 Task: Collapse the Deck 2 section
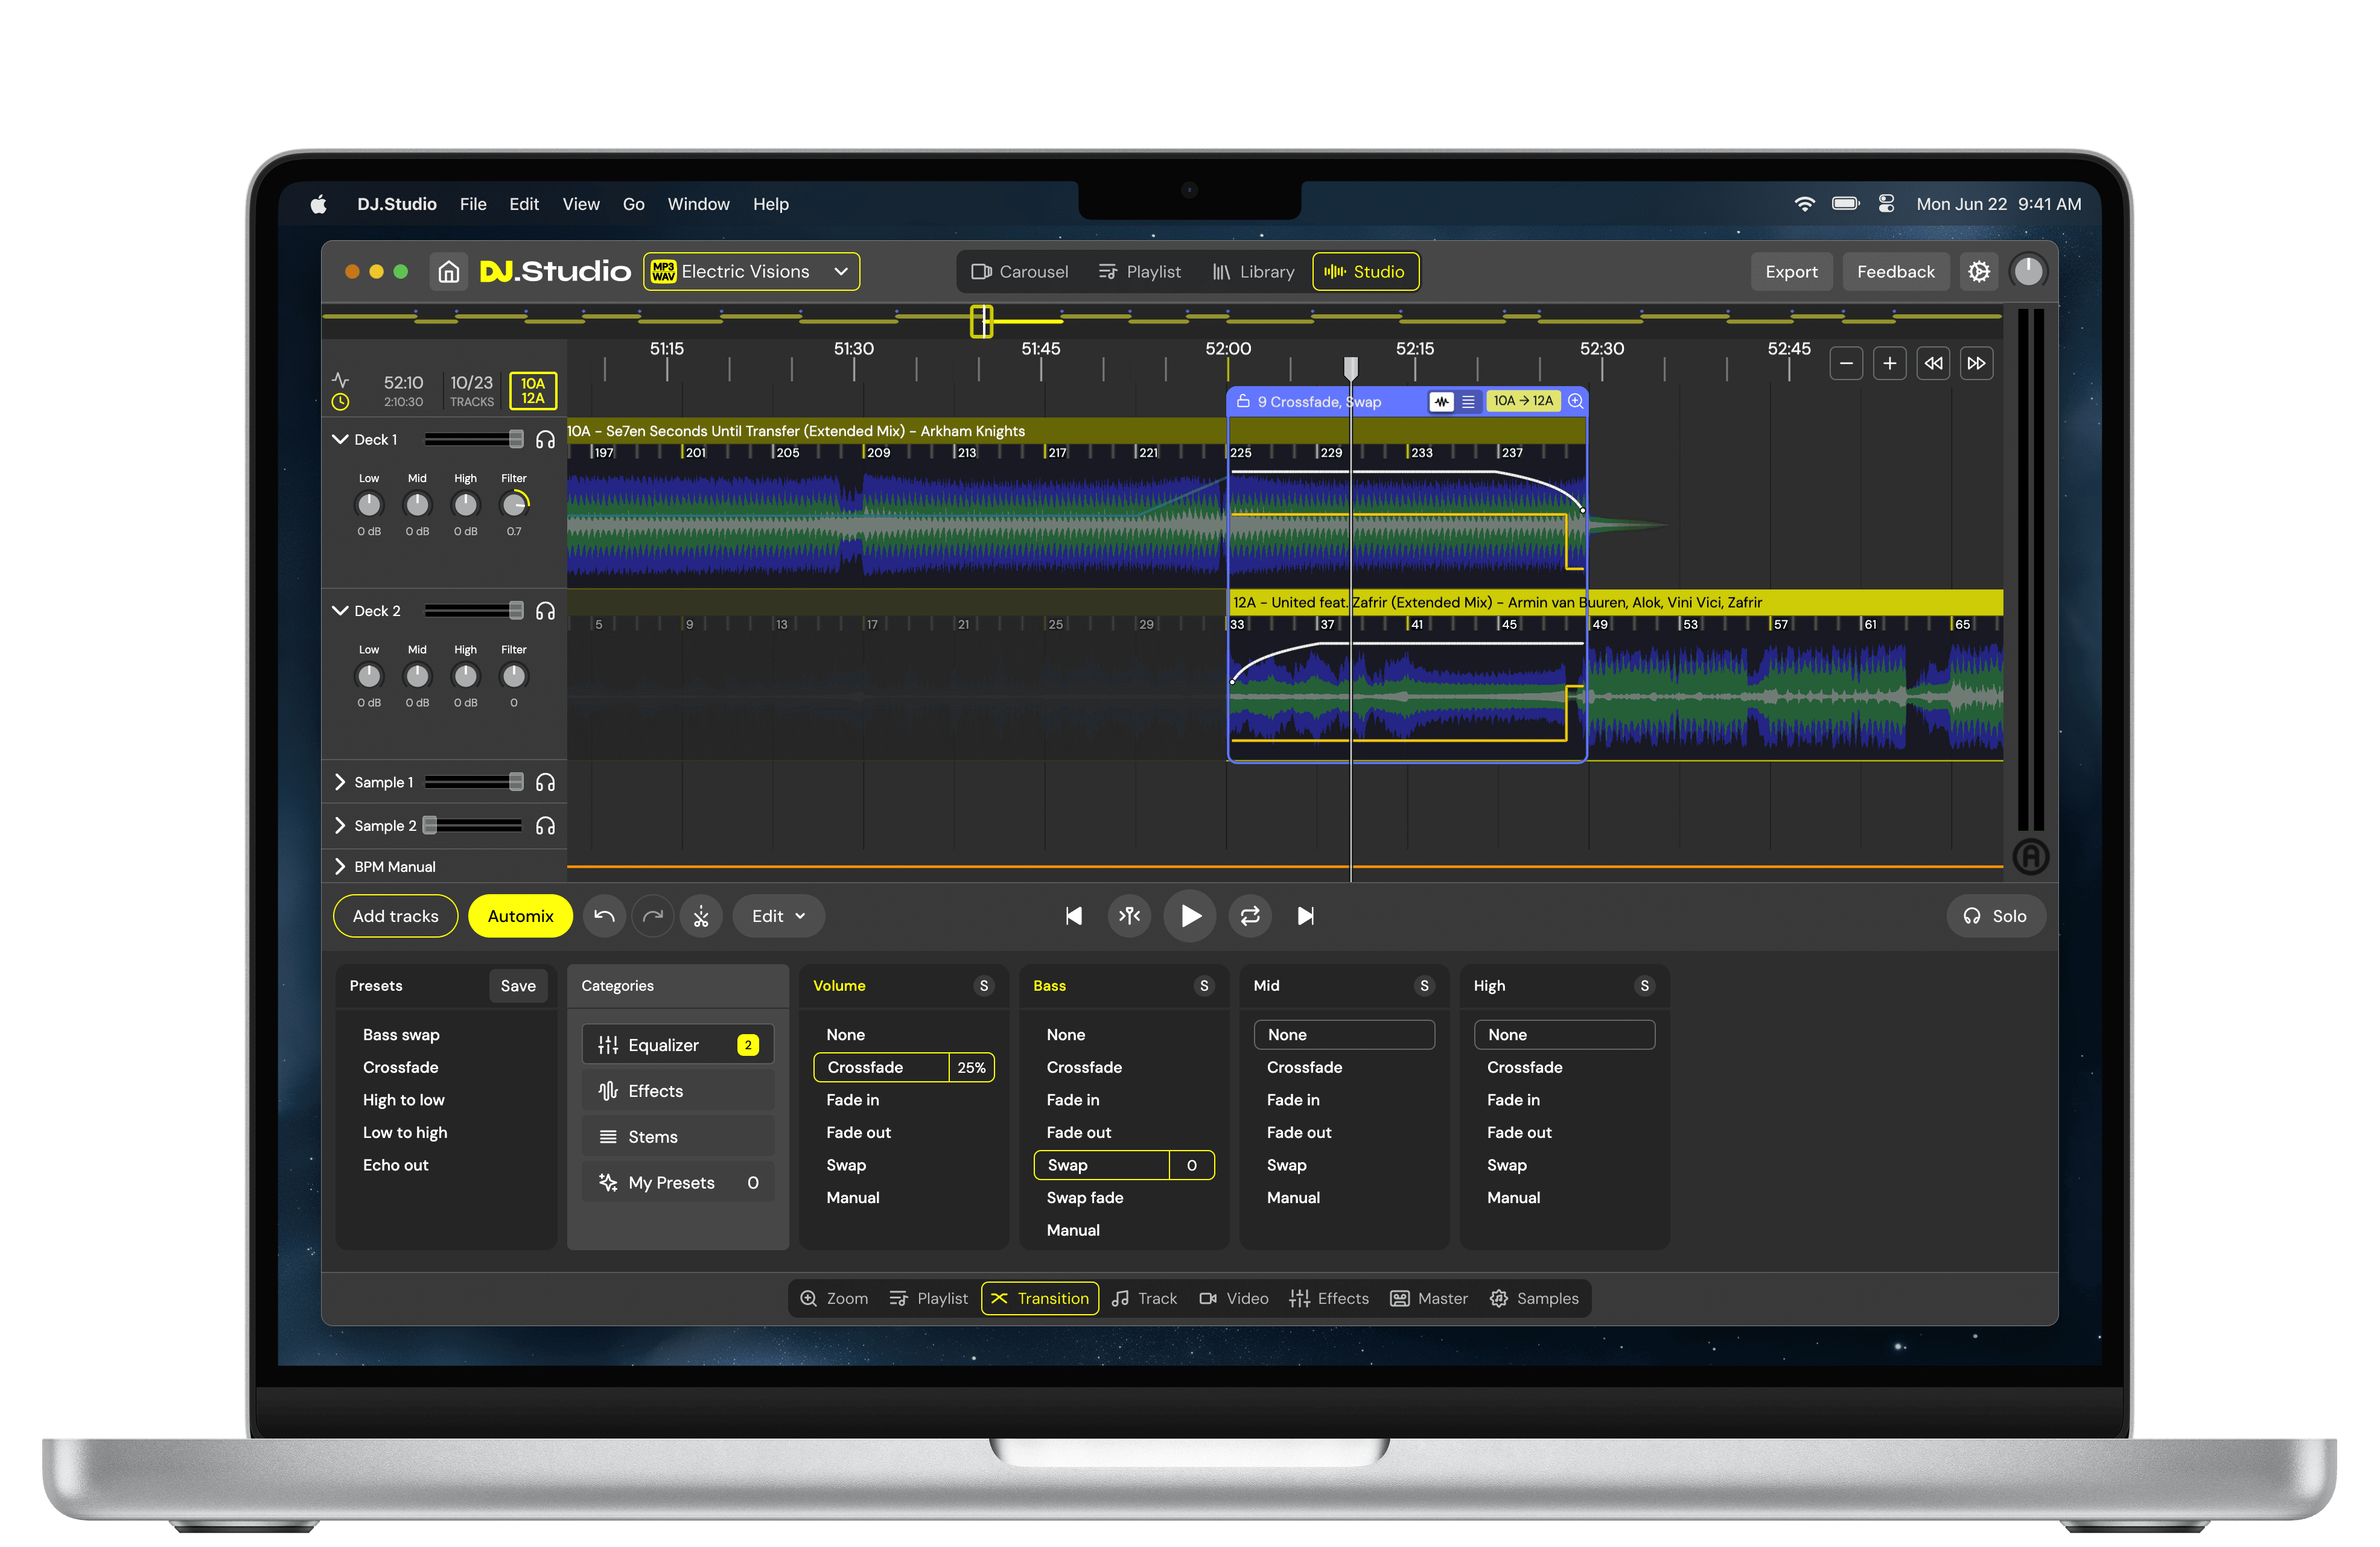pyautogui.click(x=340, y=611)
